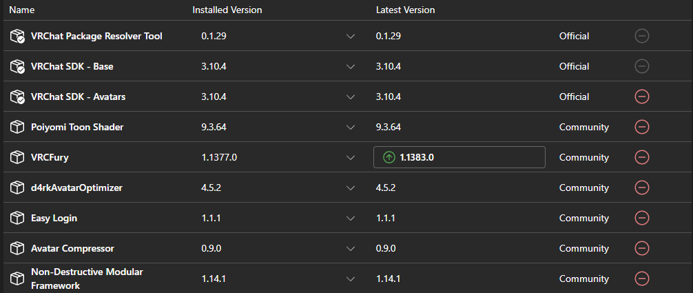Select the Avatar Compressor package name
Image resolution: width=693 pixels, height=293 pixels.
(x=72, y=248)
